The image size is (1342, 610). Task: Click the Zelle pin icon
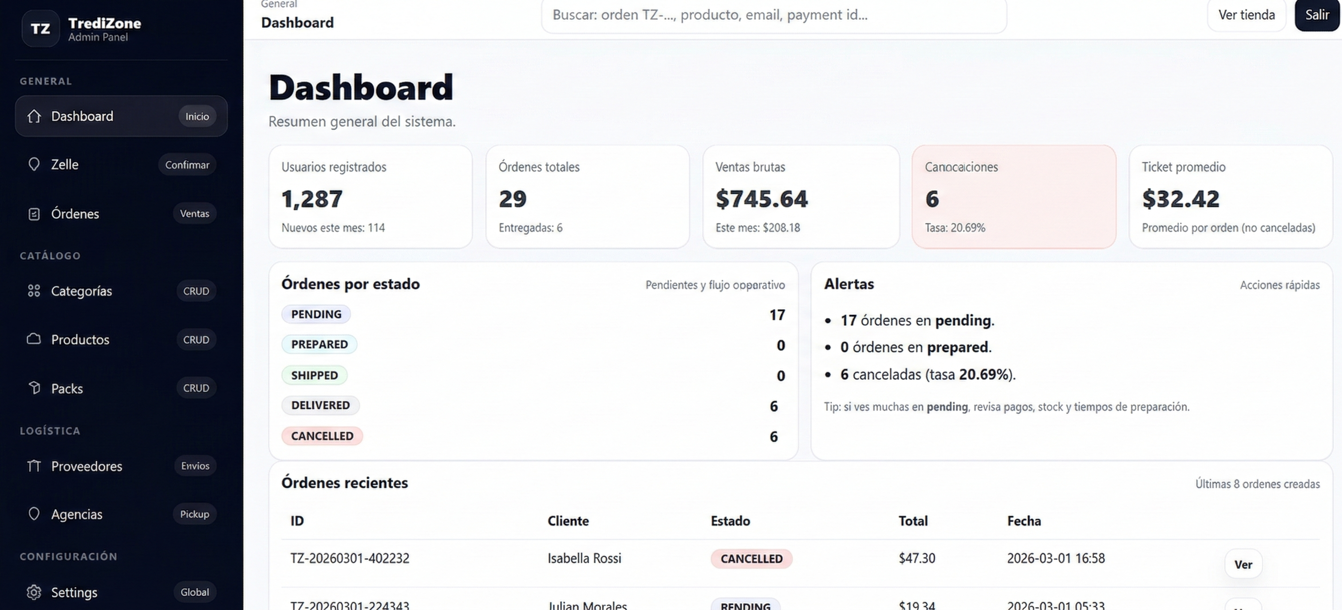(x=34, y=164)
